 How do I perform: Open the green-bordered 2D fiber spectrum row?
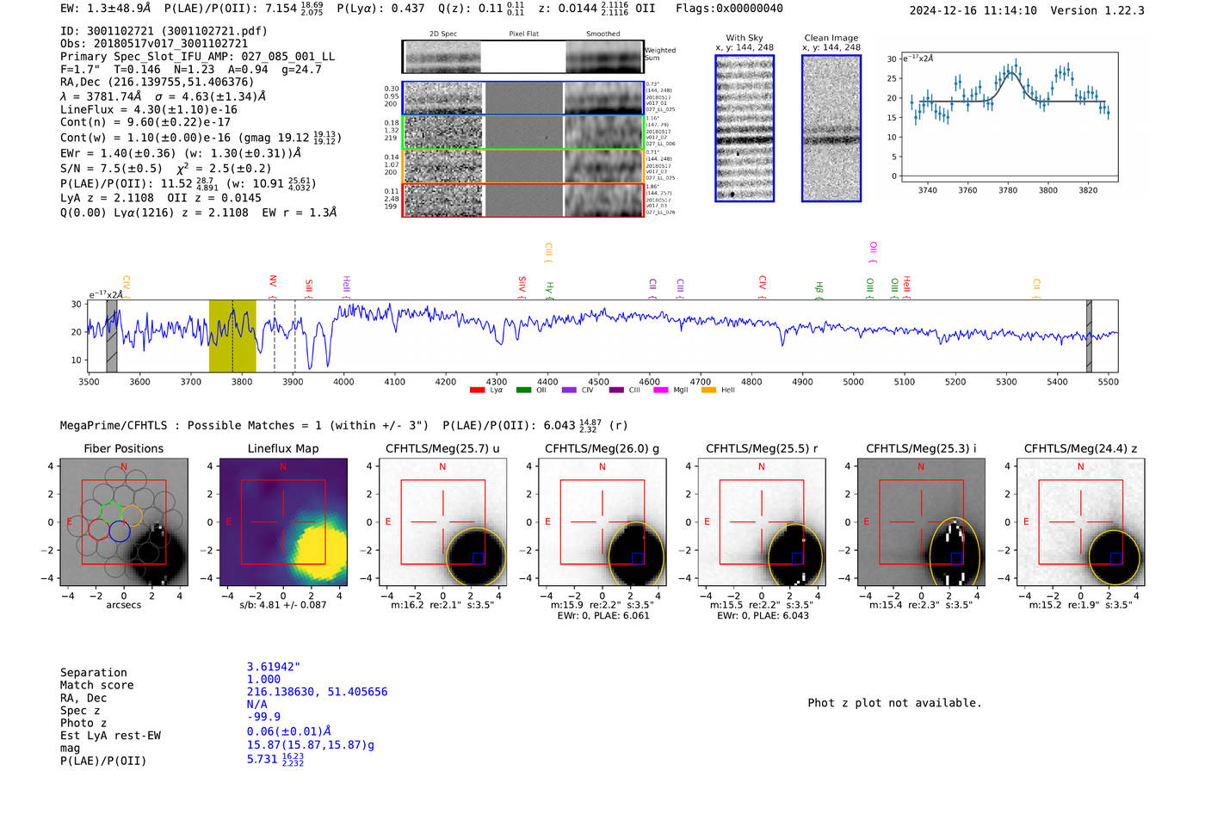click(x=522, y=133)
